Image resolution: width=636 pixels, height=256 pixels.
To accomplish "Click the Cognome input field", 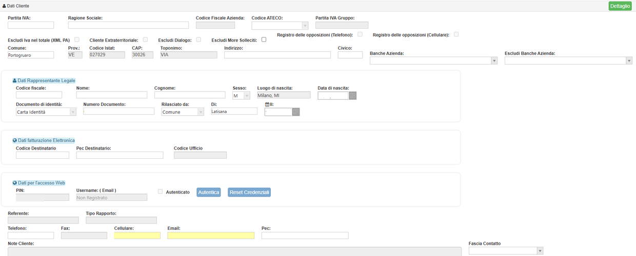I will click(190, 95).
